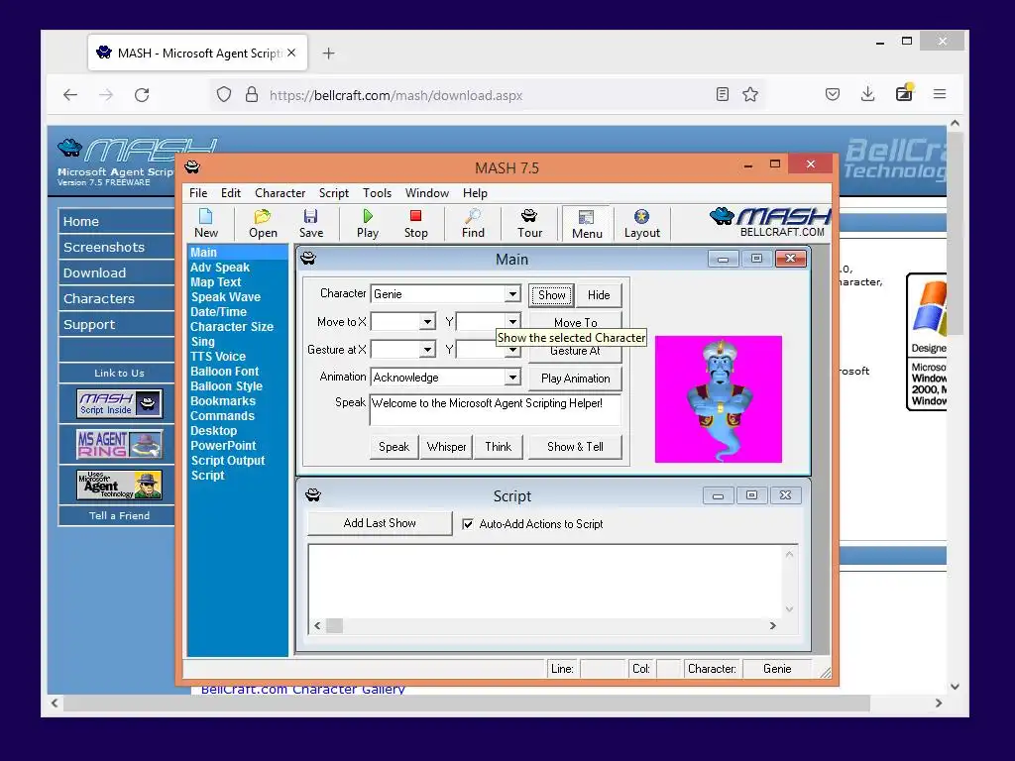Click the Speak button

[x=394, y=447]
